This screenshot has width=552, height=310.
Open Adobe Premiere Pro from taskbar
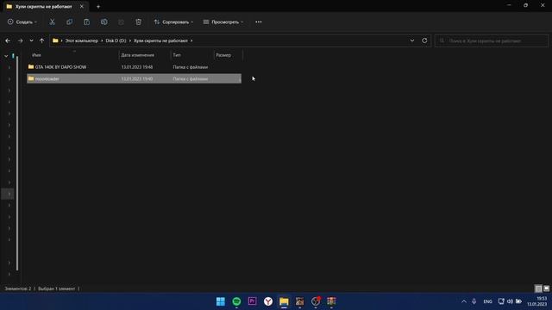[253, 301]
